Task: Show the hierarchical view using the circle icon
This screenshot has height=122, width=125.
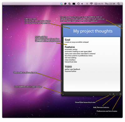Action: click(x=110, y=94)
